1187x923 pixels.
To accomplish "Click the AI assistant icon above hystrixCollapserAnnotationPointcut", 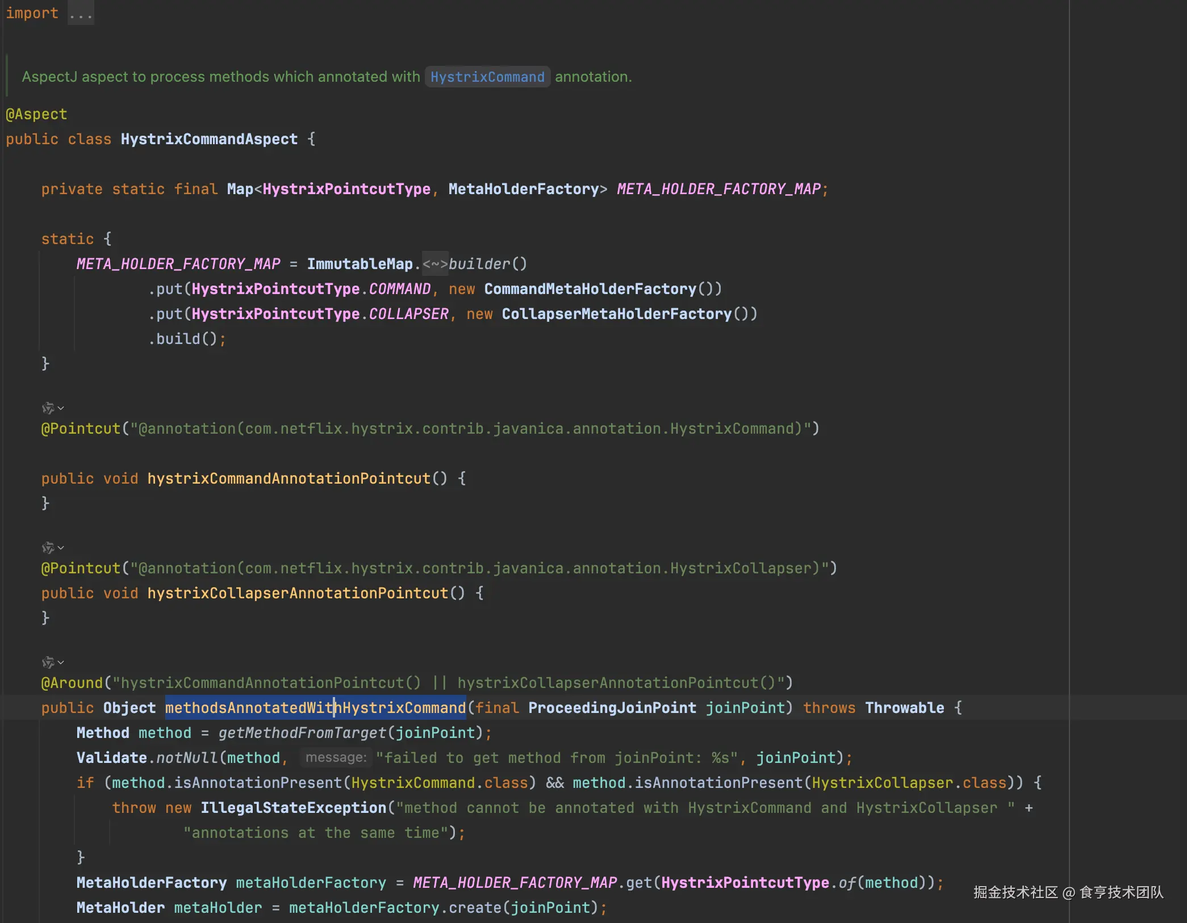I will tap(48, 548).
